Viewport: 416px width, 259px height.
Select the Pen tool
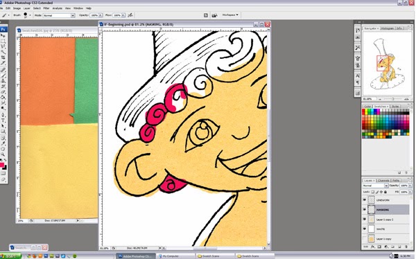[3, 114]
